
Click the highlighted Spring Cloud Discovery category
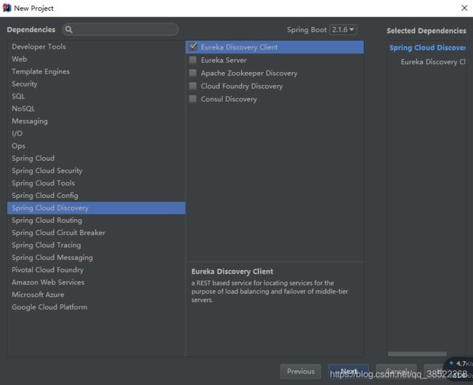(96, 208)
